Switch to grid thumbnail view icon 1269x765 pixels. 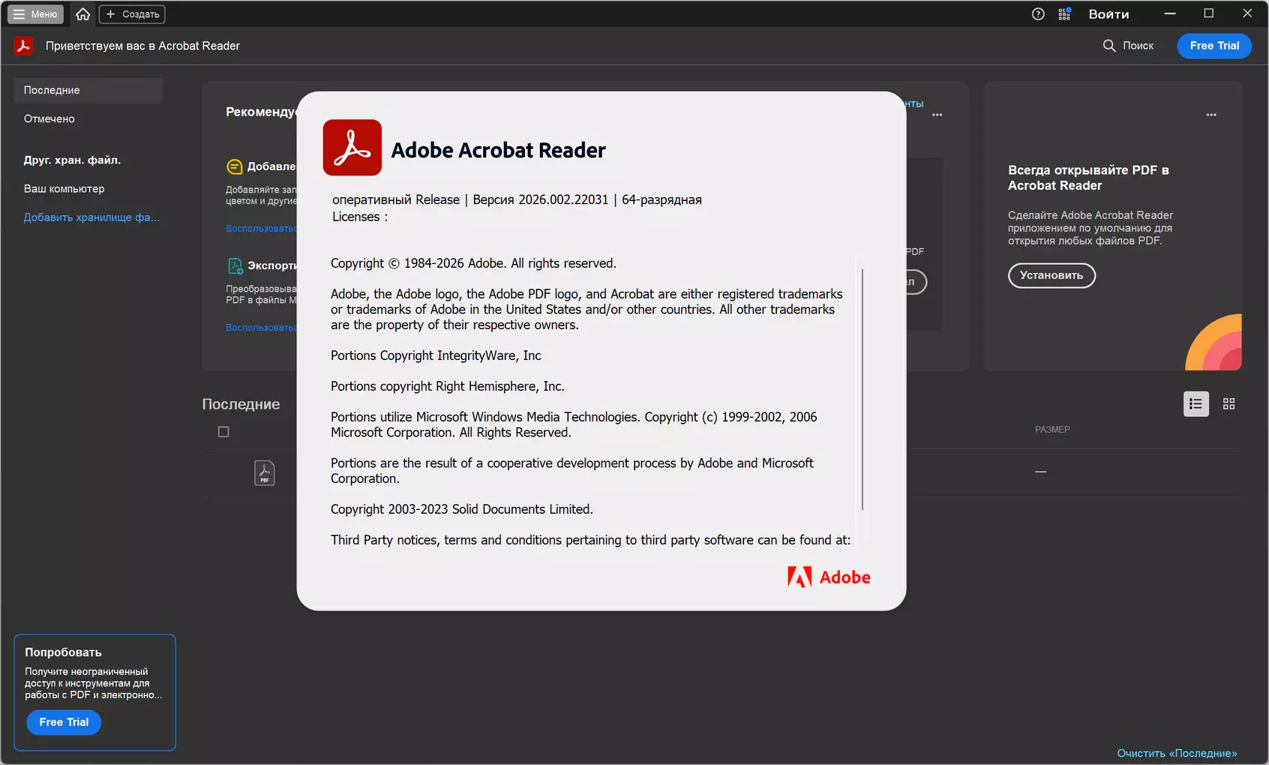point(1228,403)
